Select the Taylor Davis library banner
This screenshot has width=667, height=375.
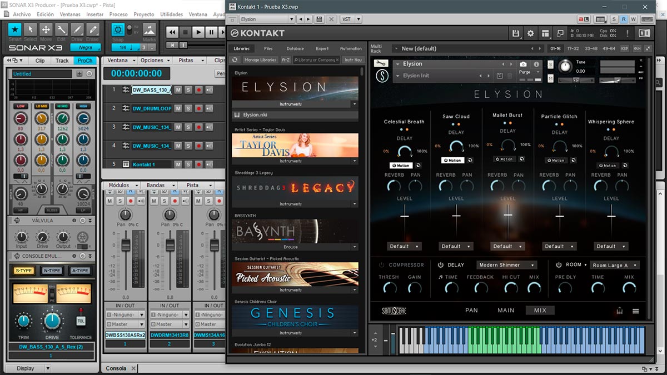[x=295, y=146]
